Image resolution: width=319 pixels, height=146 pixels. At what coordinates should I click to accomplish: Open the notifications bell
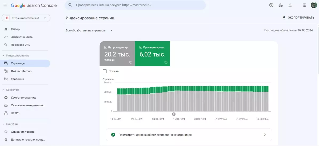click(x=290, y=5)
